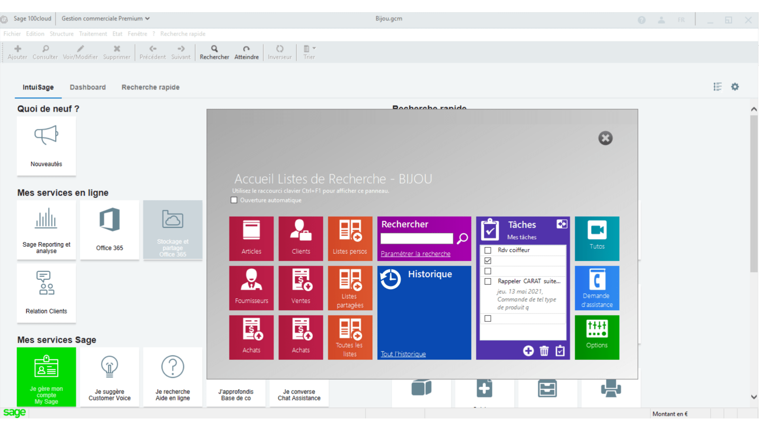
Task: Open the Trier dropdown arrow
Action: click(x=314, y=48)
